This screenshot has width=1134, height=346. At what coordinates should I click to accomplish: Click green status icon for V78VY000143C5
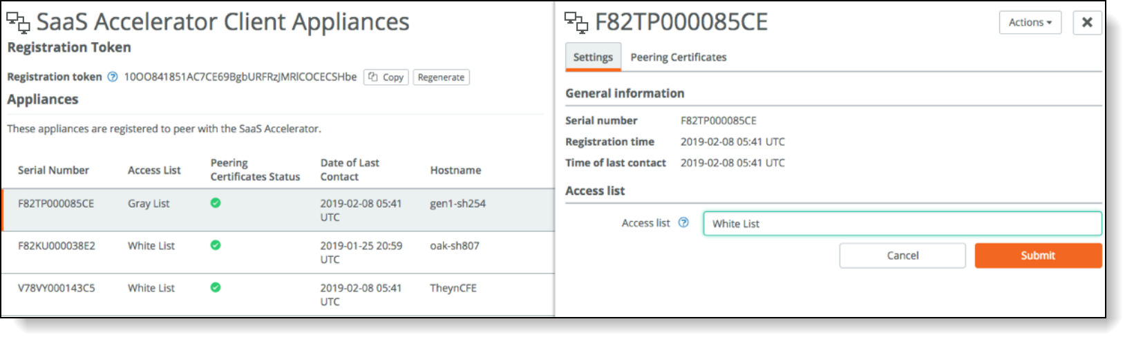(216, 287)
